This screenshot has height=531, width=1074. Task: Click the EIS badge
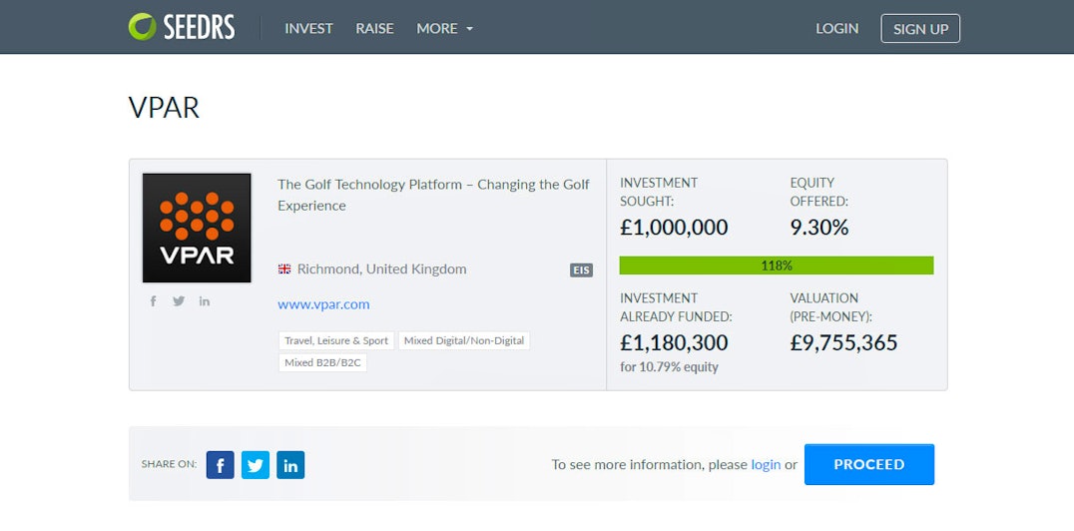pos(581,269)
